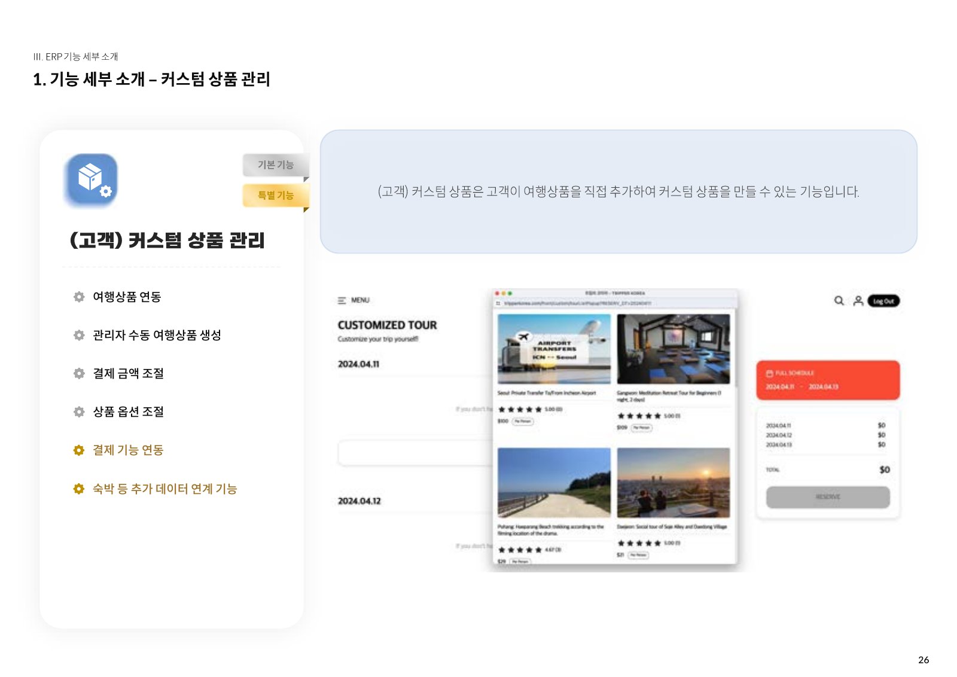Image resolution: width=957 pixels, height=677 pixels.
Task: Click the TOTAL $0 amount in summary
Action: (x=885, y=470)
